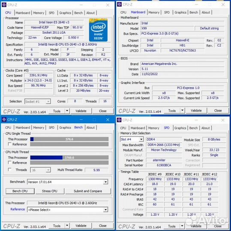Click the CPU-Z app icon in top-left window title bar
Screen dimensions: 231x231
[4, 5]
